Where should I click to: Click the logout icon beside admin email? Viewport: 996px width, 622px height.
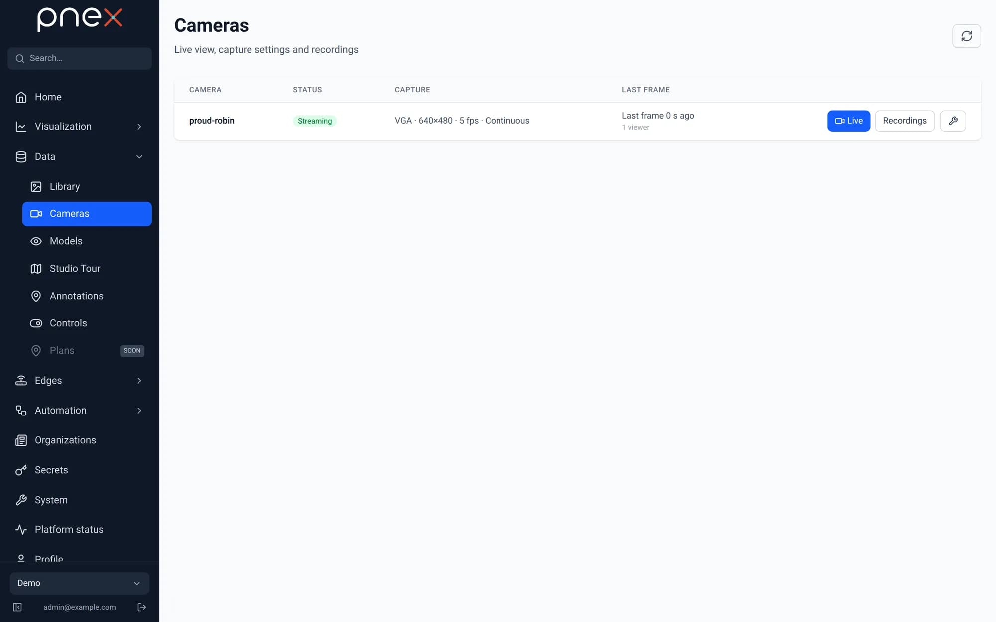click(142, 607)
